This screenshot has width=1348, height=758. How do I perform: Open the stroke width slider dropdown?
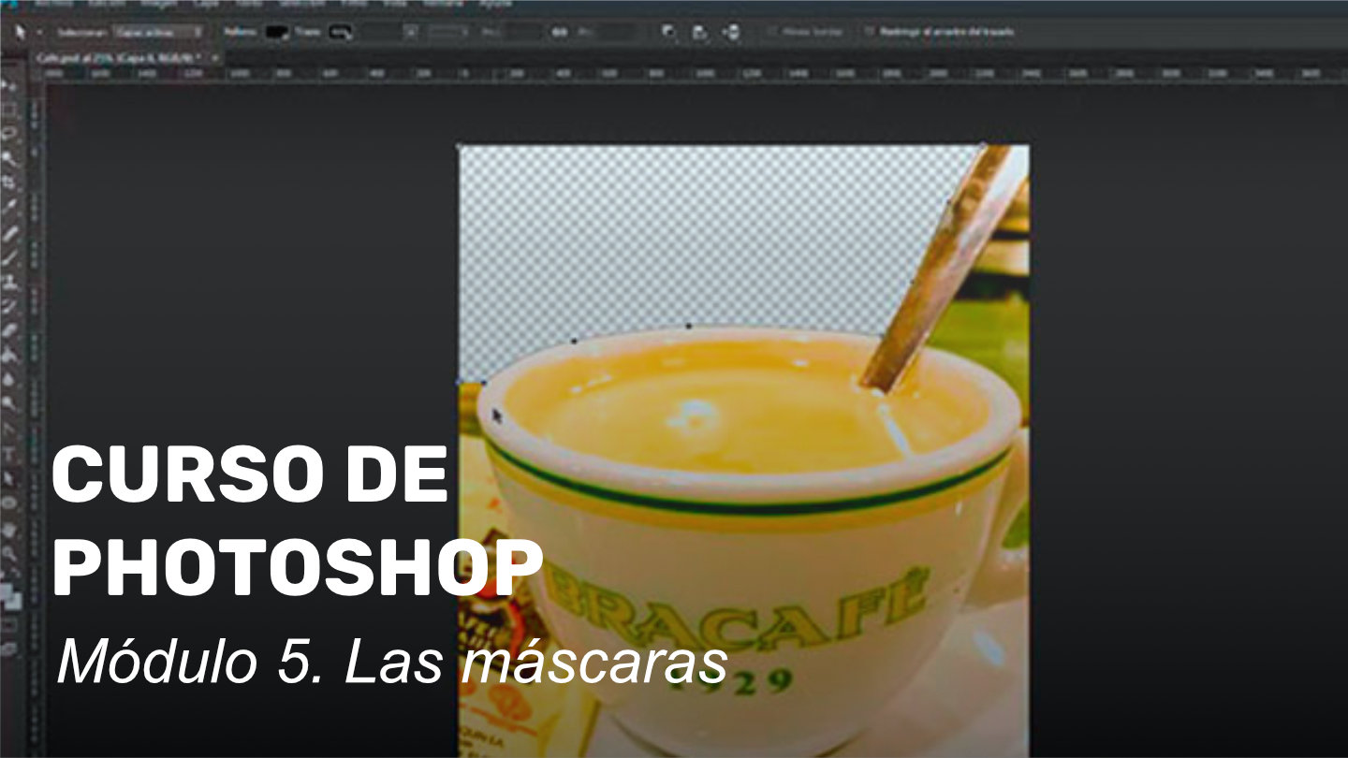coord(410,32)
